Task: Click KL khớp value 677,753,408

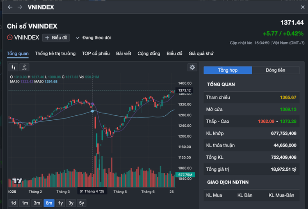Action: (284, 133)
